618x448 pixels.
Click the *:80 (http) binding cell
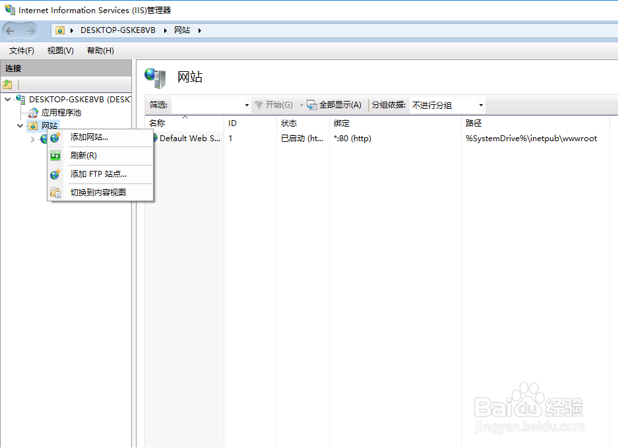(352, 139)
